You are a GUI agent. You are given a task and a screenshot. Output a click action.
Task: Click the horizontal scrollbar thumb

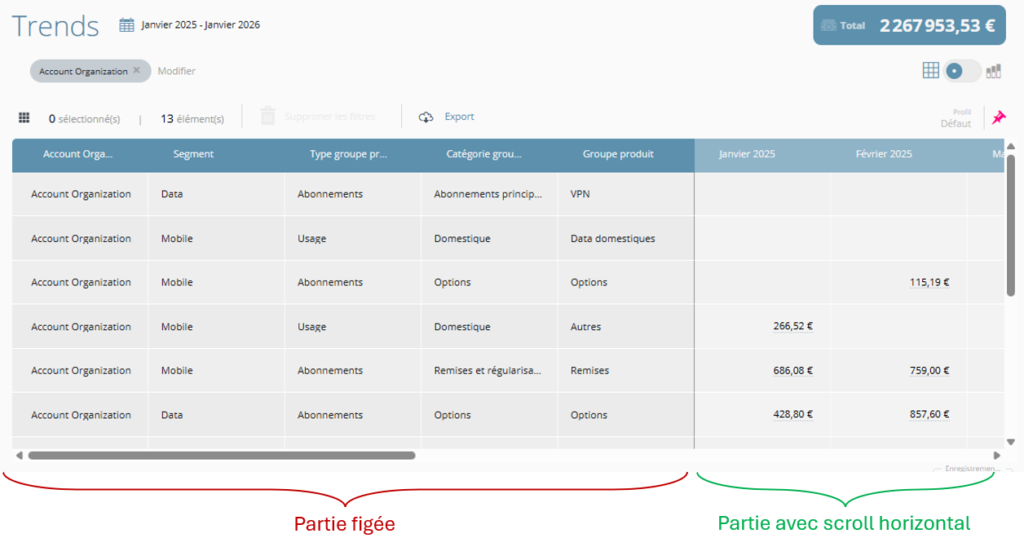222,456
